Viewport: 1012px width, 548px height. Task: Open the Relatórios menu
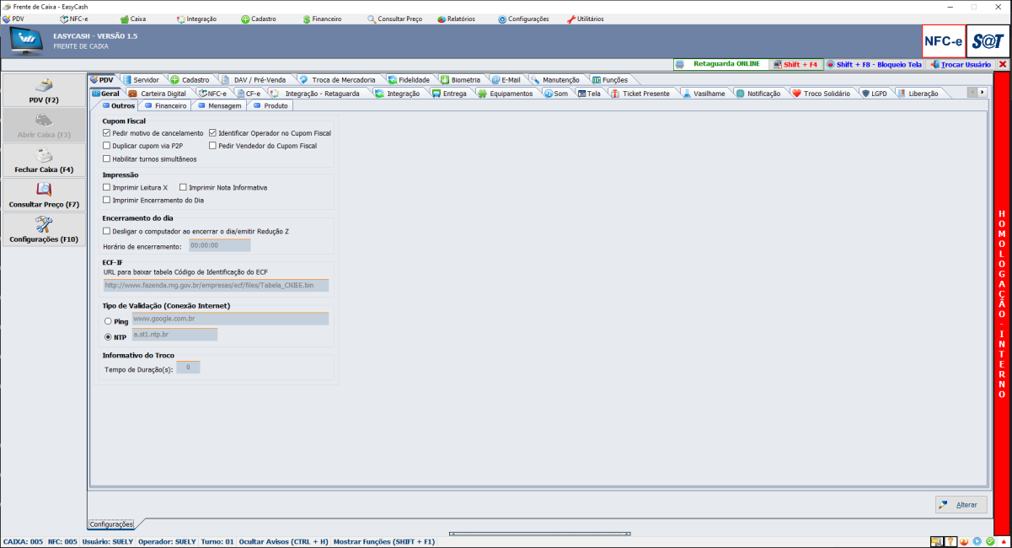456,19
